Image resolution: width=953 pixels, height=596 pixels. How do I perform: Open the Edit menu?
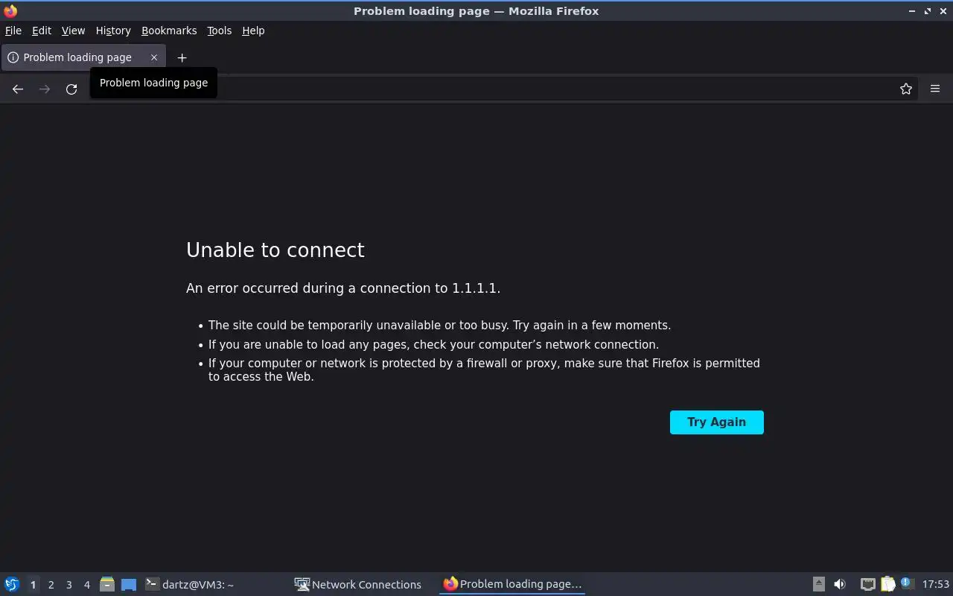pyautogui.click(x=42, y=31)
